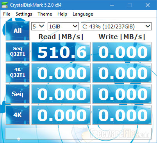Run all benchmarks with the All button
Screen dimensions: 157x143
click(x=18, y=31)
